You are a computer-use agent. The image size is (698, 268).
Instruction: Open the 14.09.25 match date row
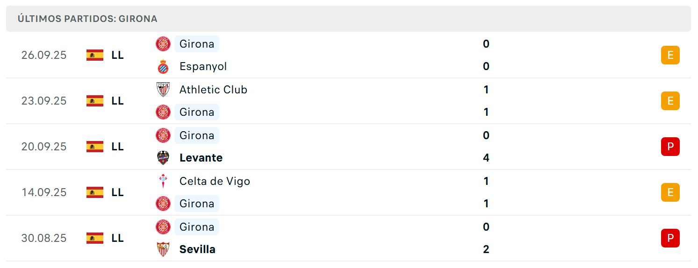[348, 192]
